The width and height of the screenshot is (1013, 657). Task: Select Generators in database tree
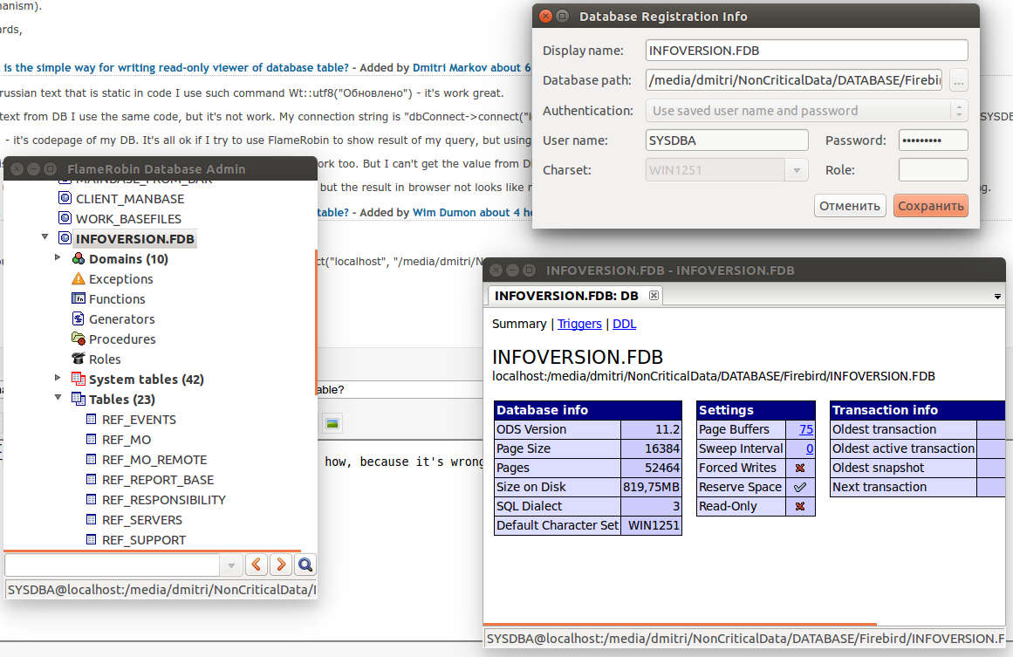[x=121, y=318]
